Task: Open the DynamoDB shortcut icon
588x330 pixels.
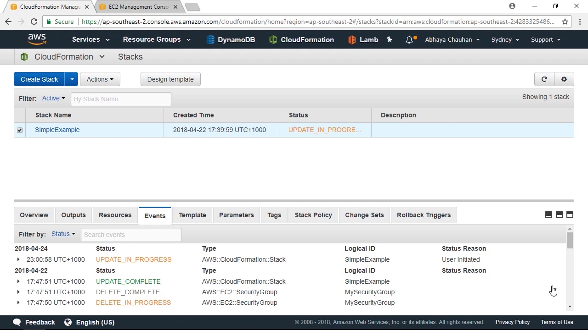Action: pos(210,40)
